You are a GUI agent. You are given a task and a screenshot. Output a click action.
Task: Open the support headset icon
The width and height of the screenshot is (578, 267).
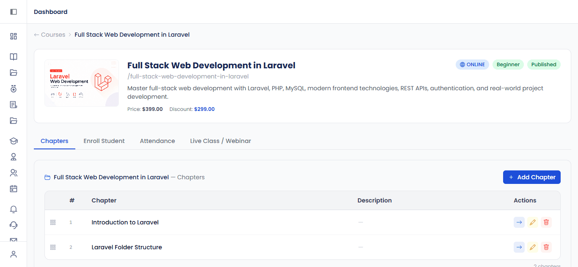click(x=14, y=225)
